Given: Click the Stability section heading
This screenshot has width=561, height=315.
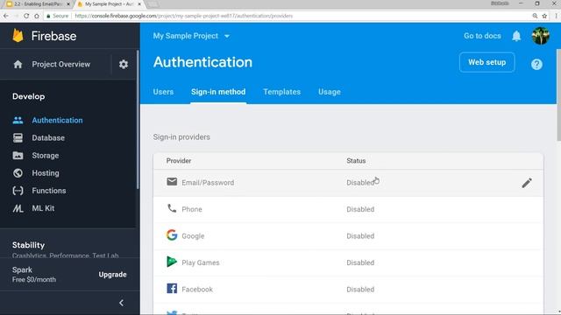Looking at the screenshot, I should (x=28, y=245).
